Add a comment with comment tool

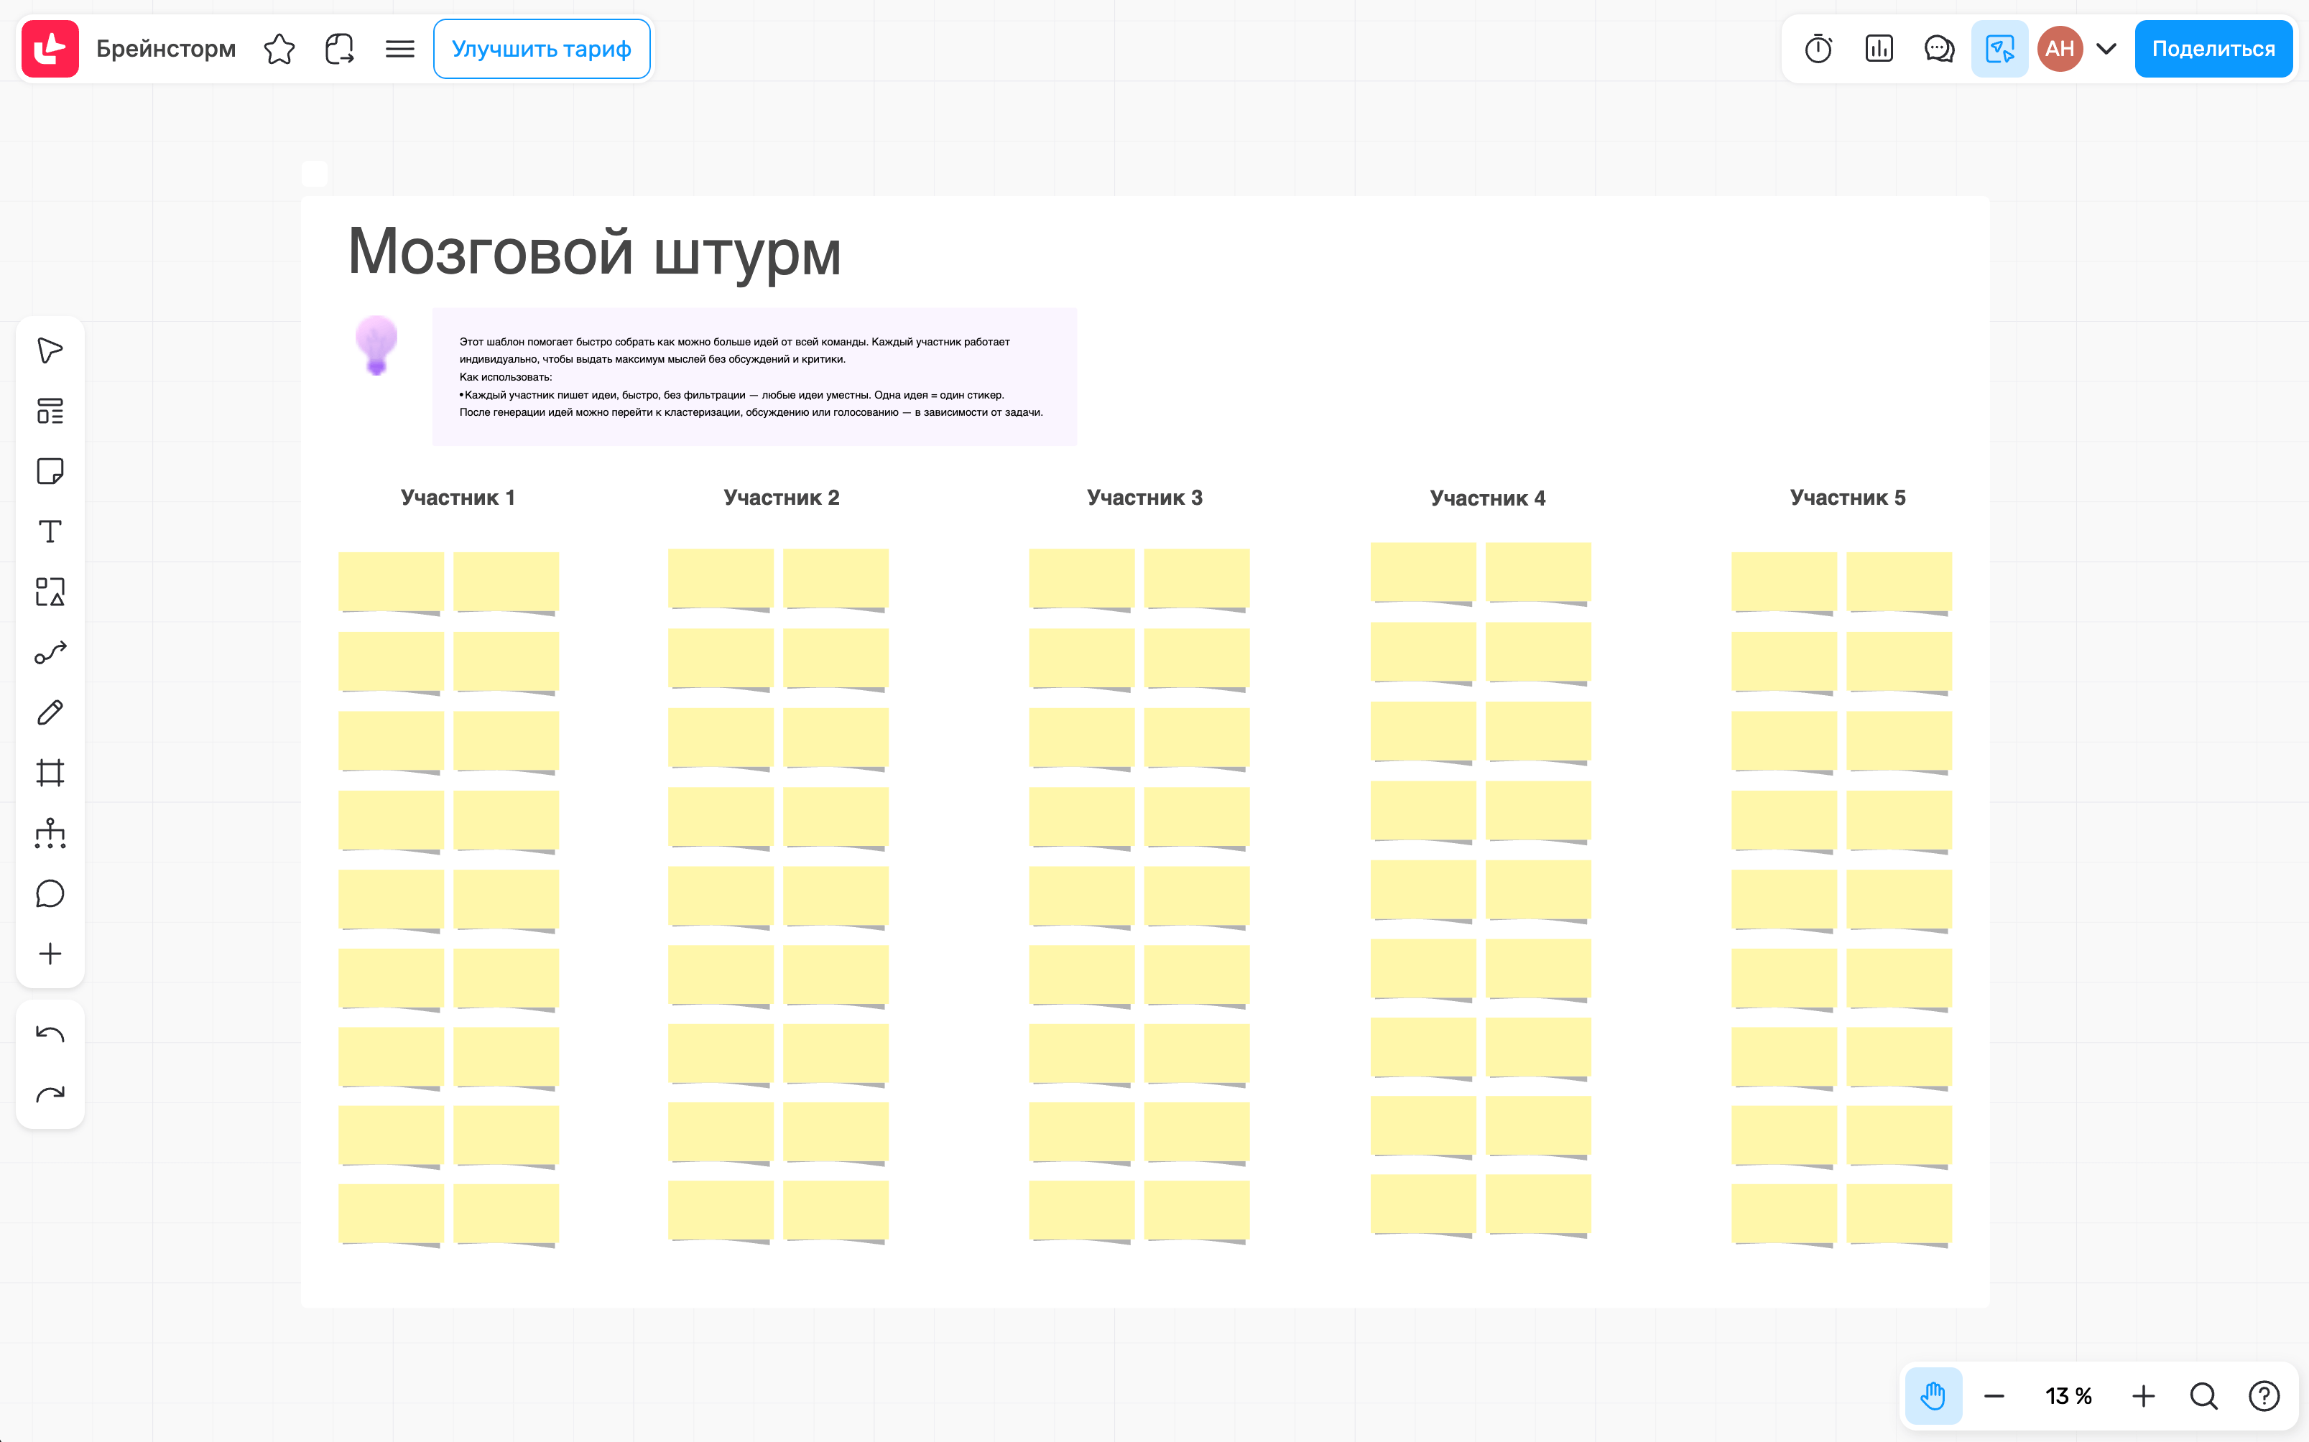point(50,893)
